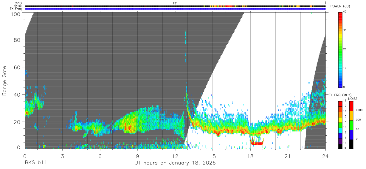Click range gate label 60

pos(17,67)
